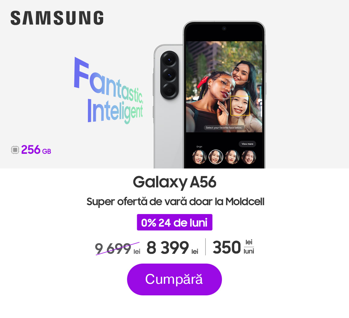Image resolution: width=349 pixels, height=318 pixels.
Task: Click the memory chip icon beside 256 GB
Action: pyautogui.click(x=15, y=150)
